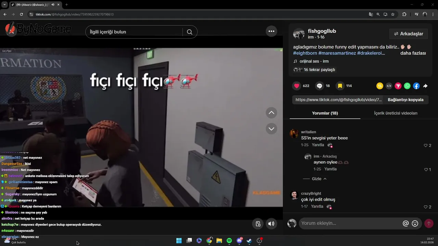
Task: Click the fishgogllub profile avatar
Action: pos(299,34)
